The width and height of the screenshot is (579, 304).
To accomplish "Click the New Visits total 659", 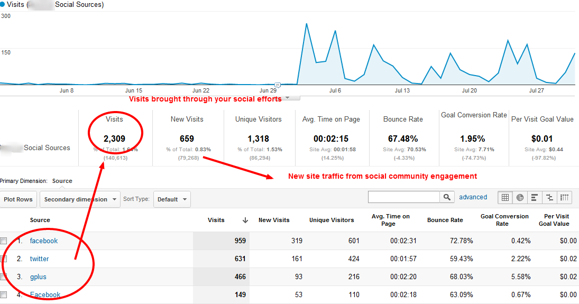I will tap(187, 139).
